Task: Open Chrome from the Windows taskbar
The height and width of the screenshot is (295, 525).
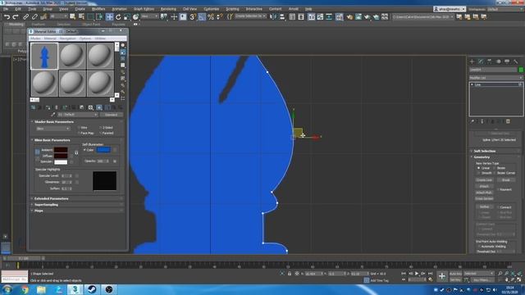Action: [x=25, y=289]
